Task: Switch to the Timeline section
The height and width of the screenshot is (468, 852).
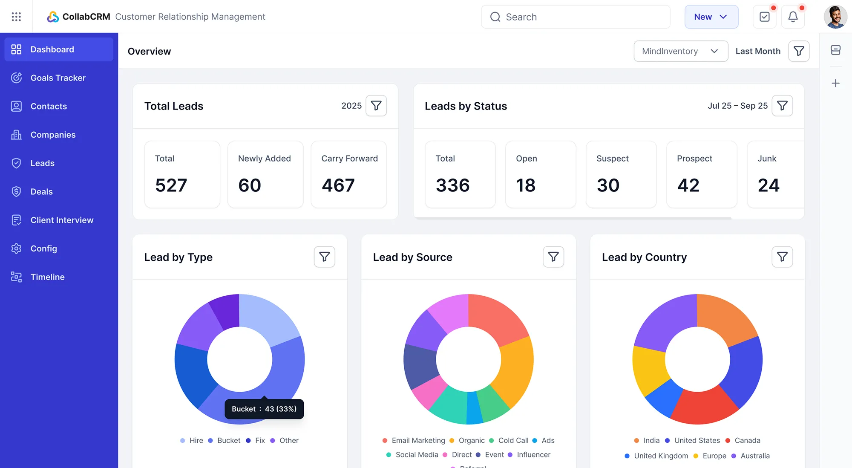Action: pyautogui.click(x=47, y=277)
